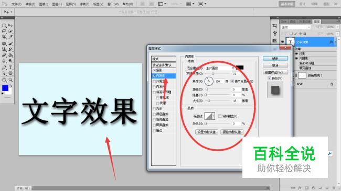341x191 pixels.
Task: Select the Crop tool
Action: (x=4, y=37)
